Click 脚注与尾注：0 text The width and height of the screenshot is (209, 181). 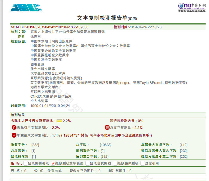[x=120, y=171]
